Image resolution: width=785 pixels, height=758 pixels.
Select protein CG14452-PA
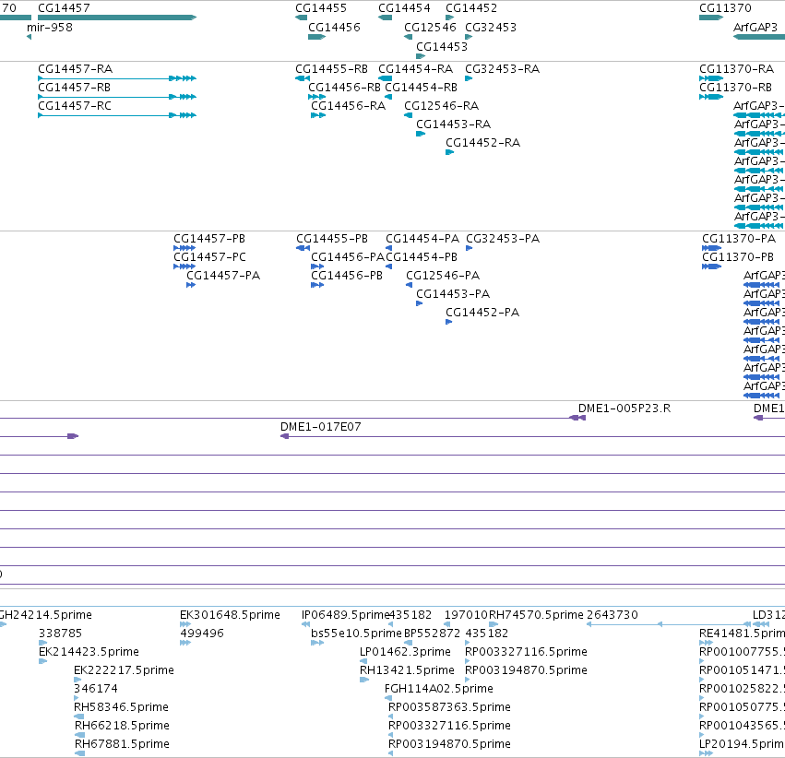482,313
